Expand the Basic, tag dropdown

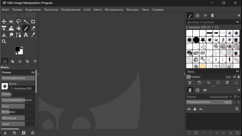(x=237, y=71)
